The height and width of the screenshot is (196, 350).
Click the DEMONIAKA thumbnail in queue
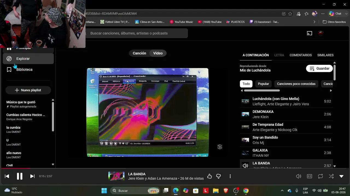click(245, 114)
